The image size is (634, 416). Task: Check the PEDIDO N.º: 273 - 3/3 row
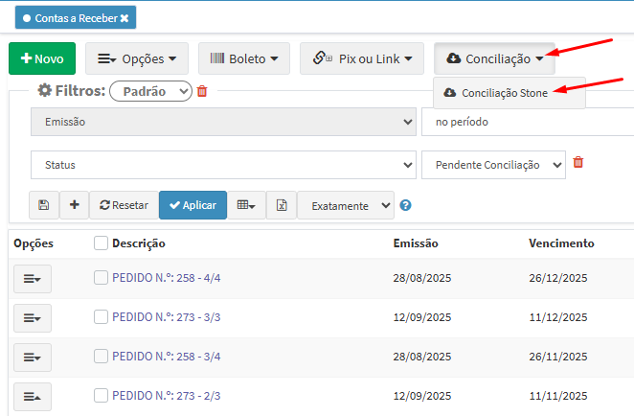coord(102,316)
